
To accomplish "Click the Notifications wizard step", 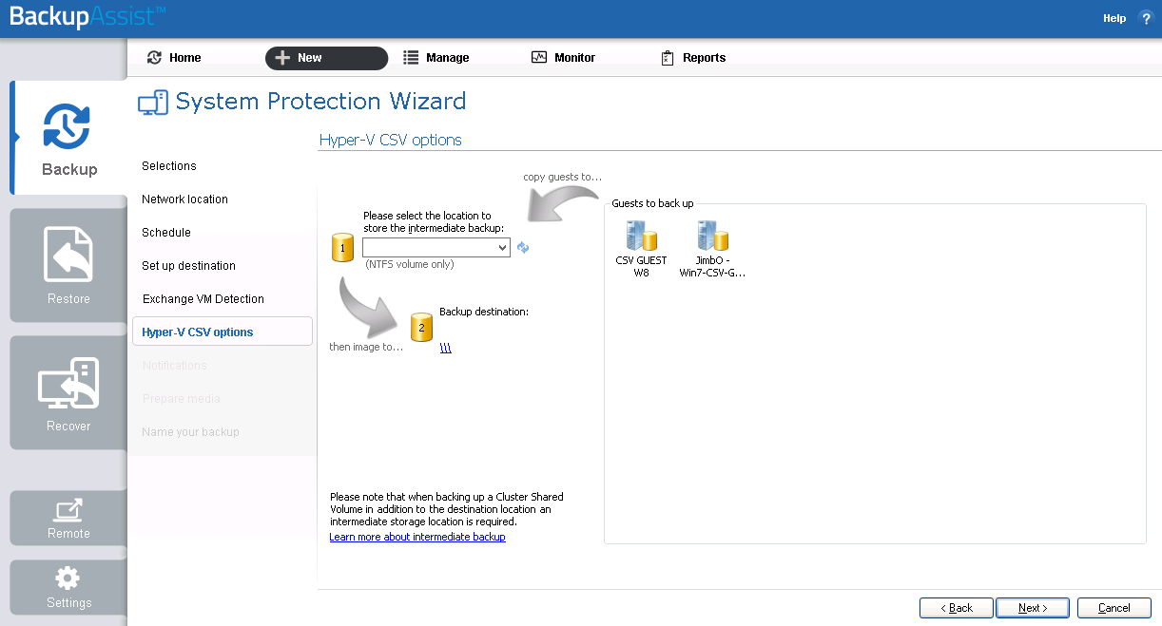I will click(175, 366).
